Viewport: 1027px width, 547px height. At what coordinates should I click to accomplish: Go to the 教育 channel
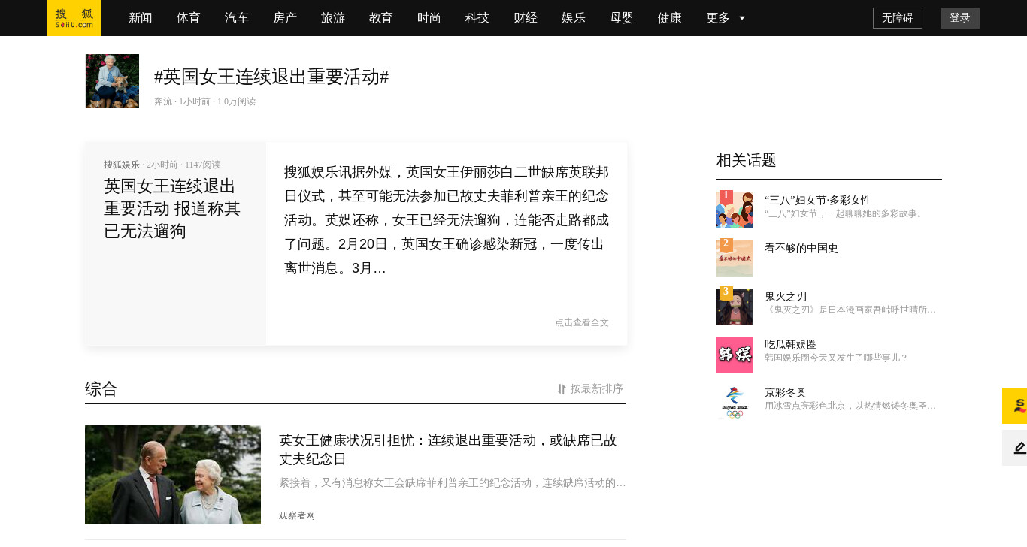(x=381, y=18)
